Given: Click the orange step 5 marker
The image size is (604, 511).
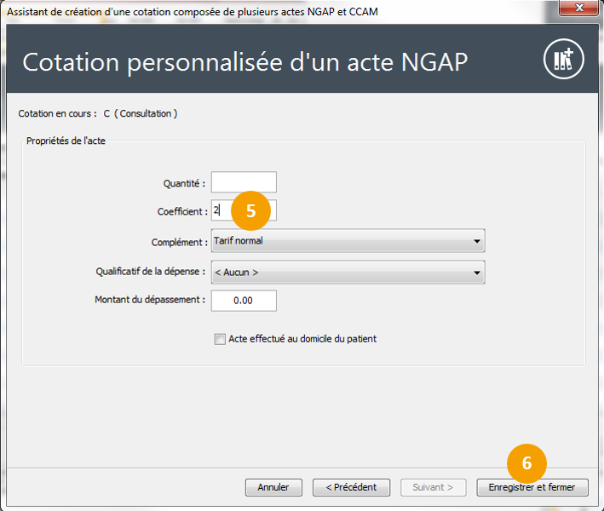Looking at the screenshot, I should click(250, 211).
